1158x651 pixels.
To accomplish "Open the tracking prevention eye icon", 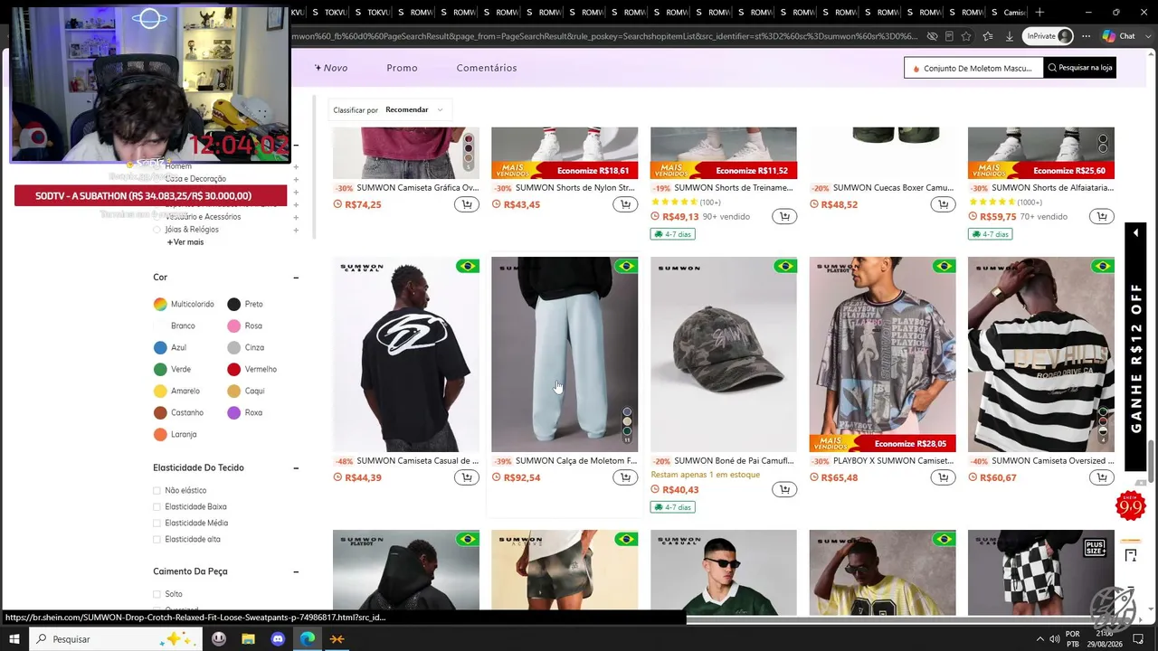I will pyautogui.click(x=932, y=36).
